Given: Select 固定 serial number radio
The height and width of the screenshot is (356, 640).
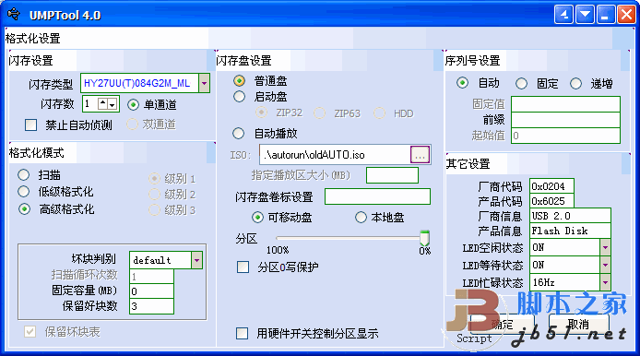Looking at the screenshot, I should [x=521, y=84].
